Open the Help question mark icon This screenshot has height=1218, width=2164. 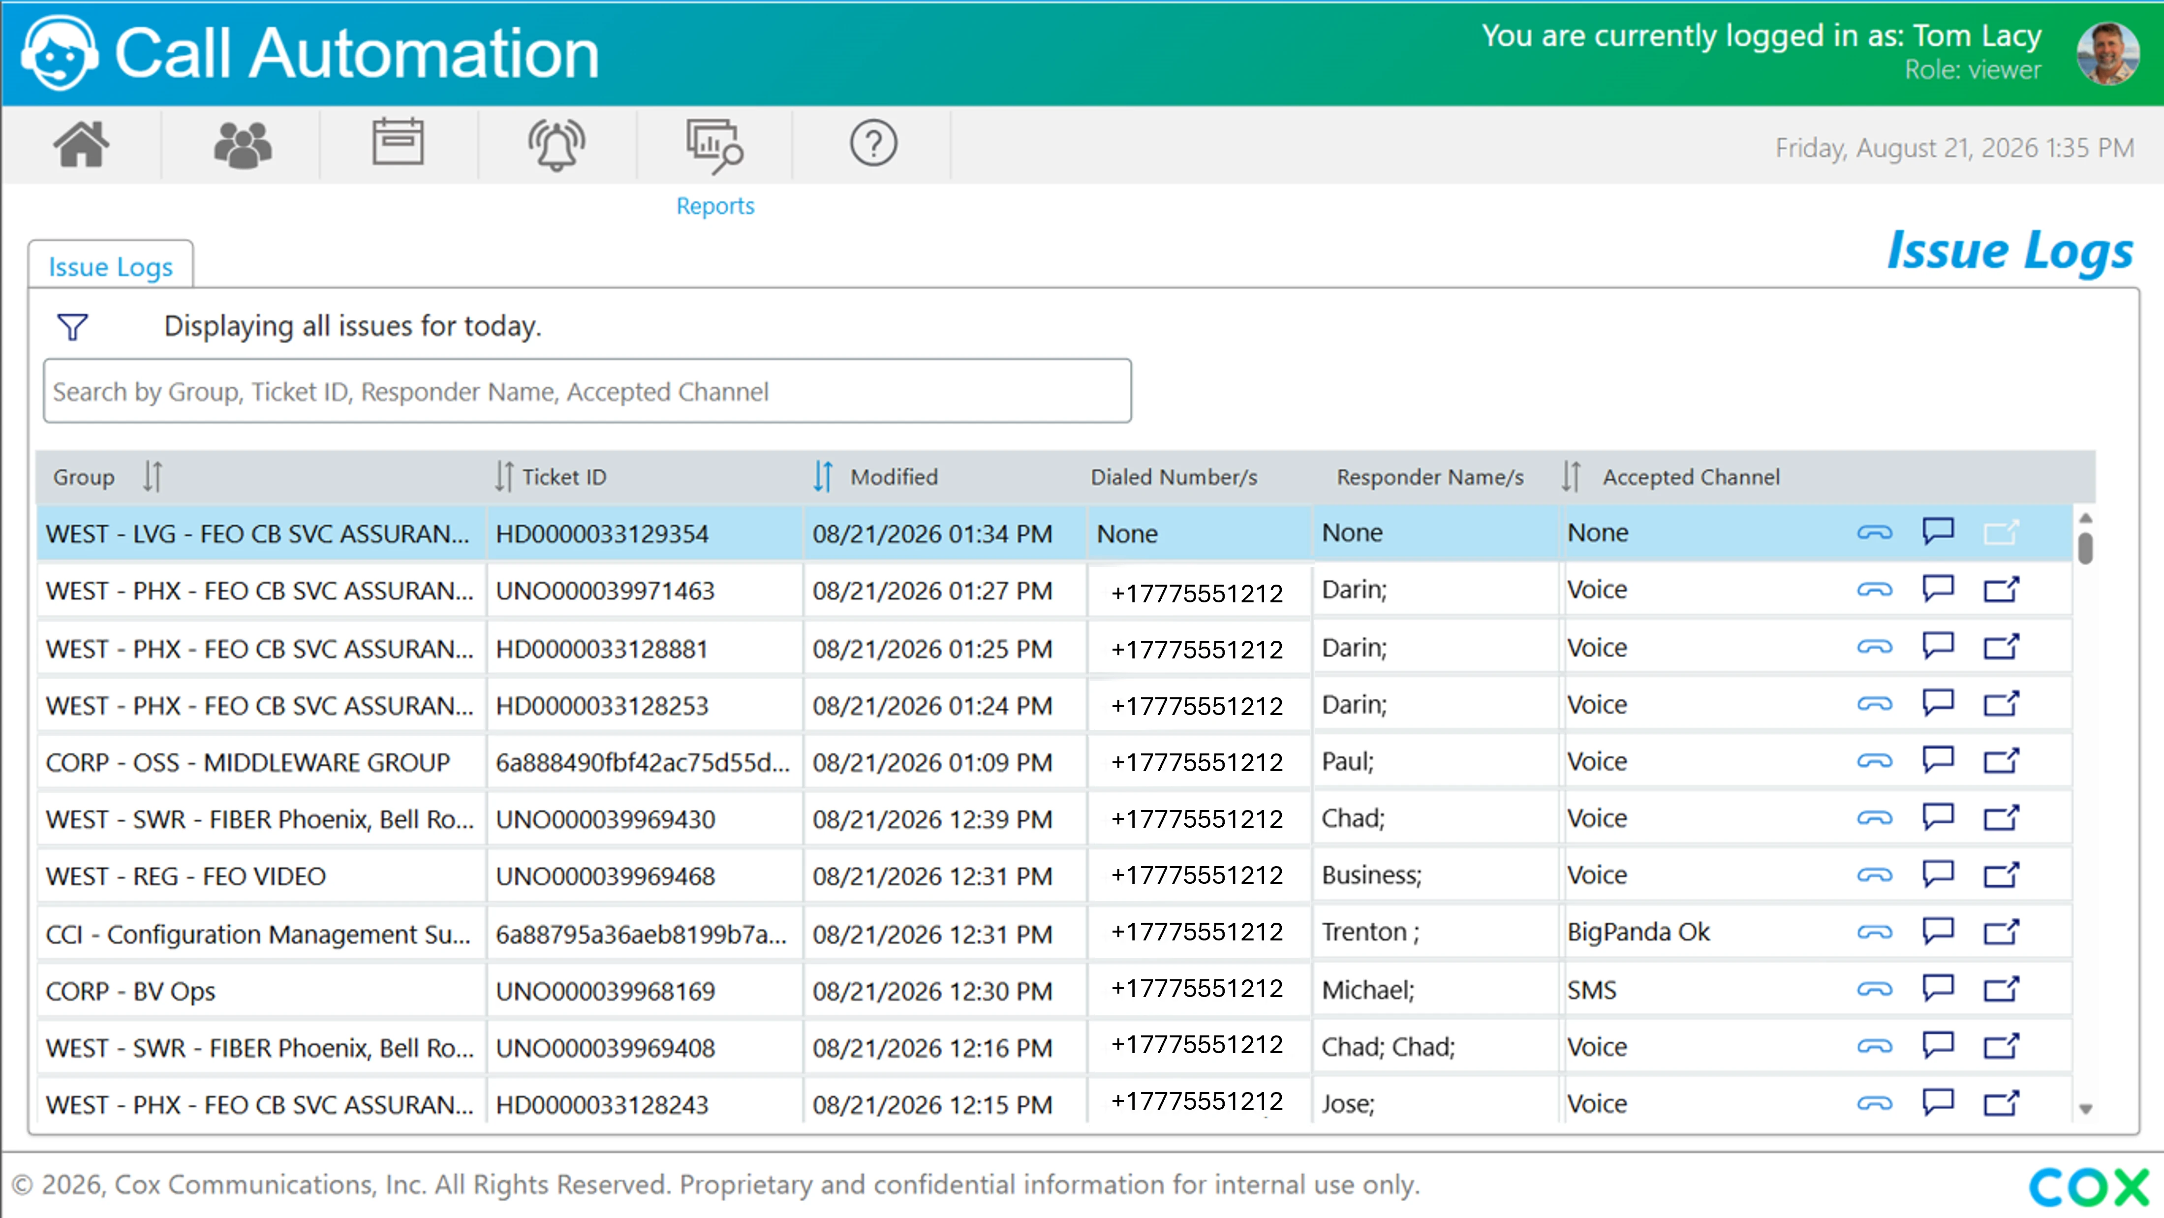point(873,144)
